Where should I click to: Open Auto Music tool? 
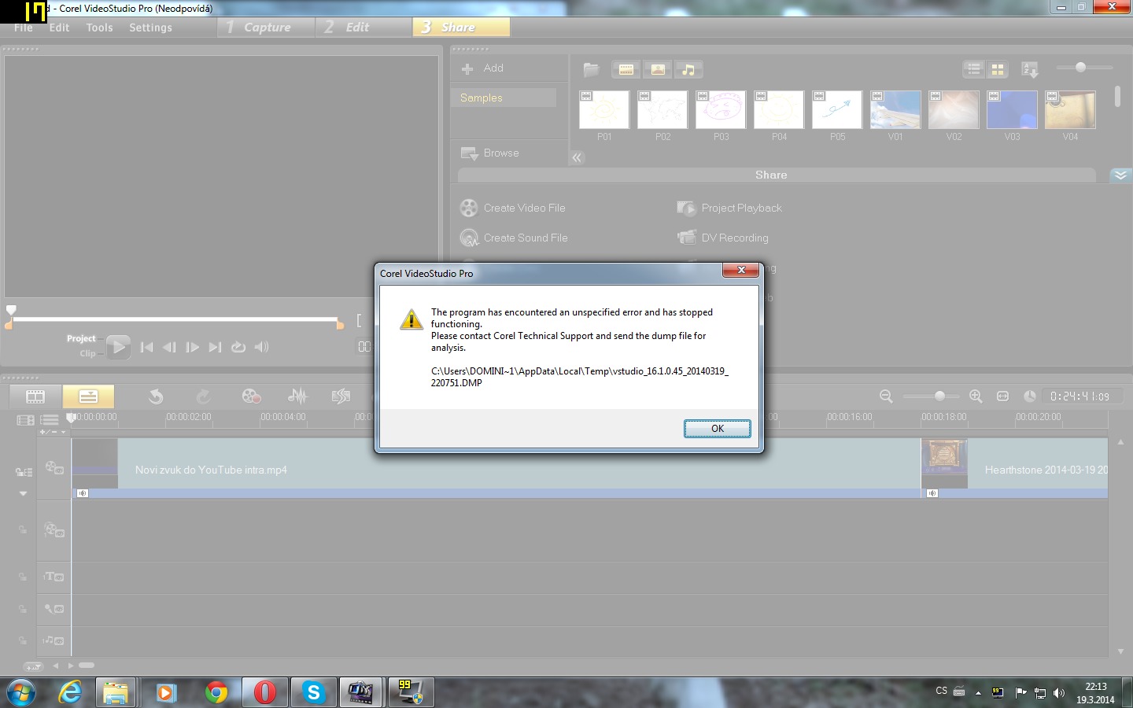coord(341,396)
